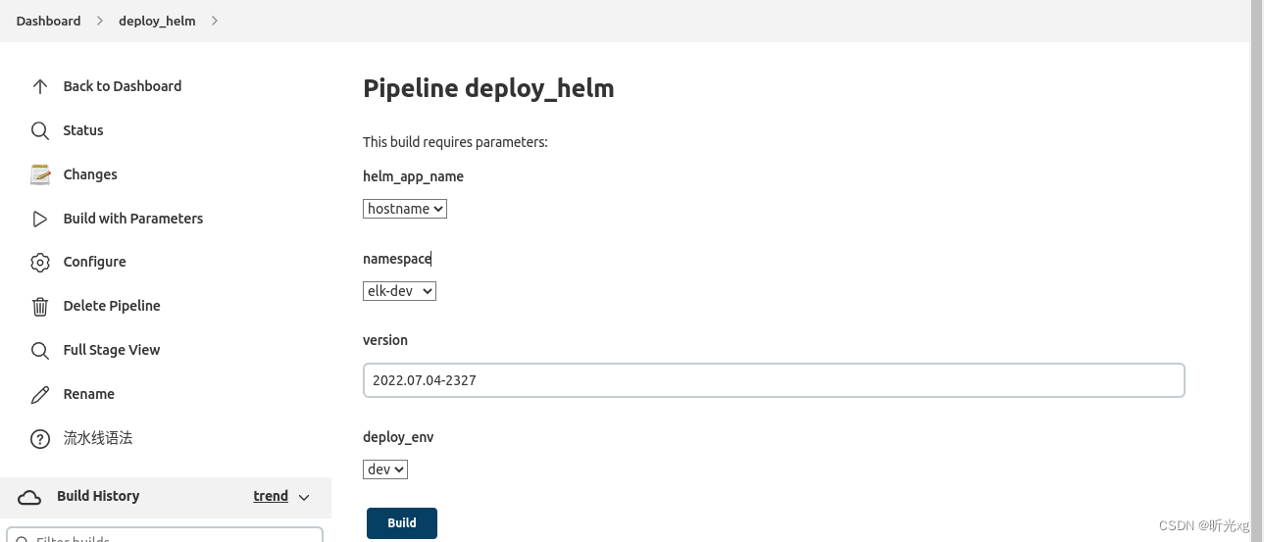This screenshot has width=1264, height=542.
Task: Click the Rename pencil icon
Action: [40, 394]
